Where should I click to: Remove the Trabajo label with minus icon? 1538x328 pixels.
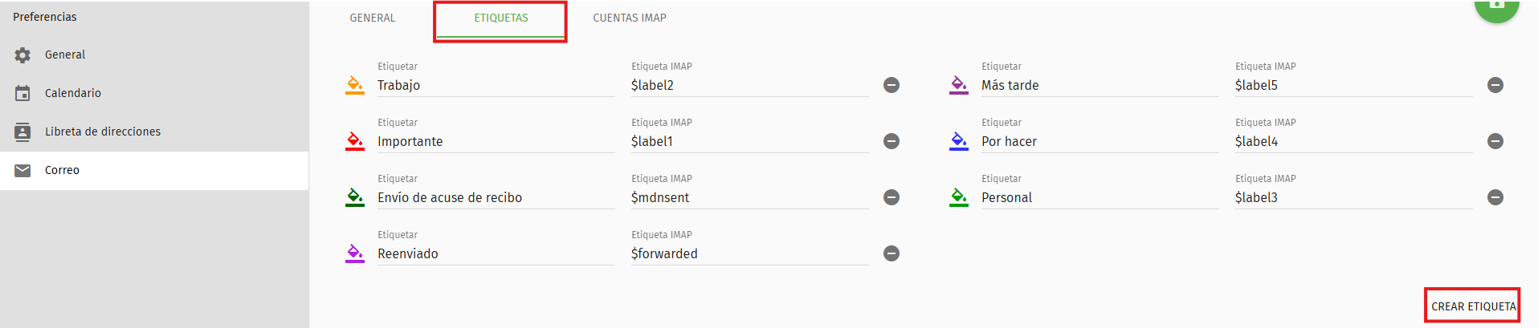pos(891,85)
